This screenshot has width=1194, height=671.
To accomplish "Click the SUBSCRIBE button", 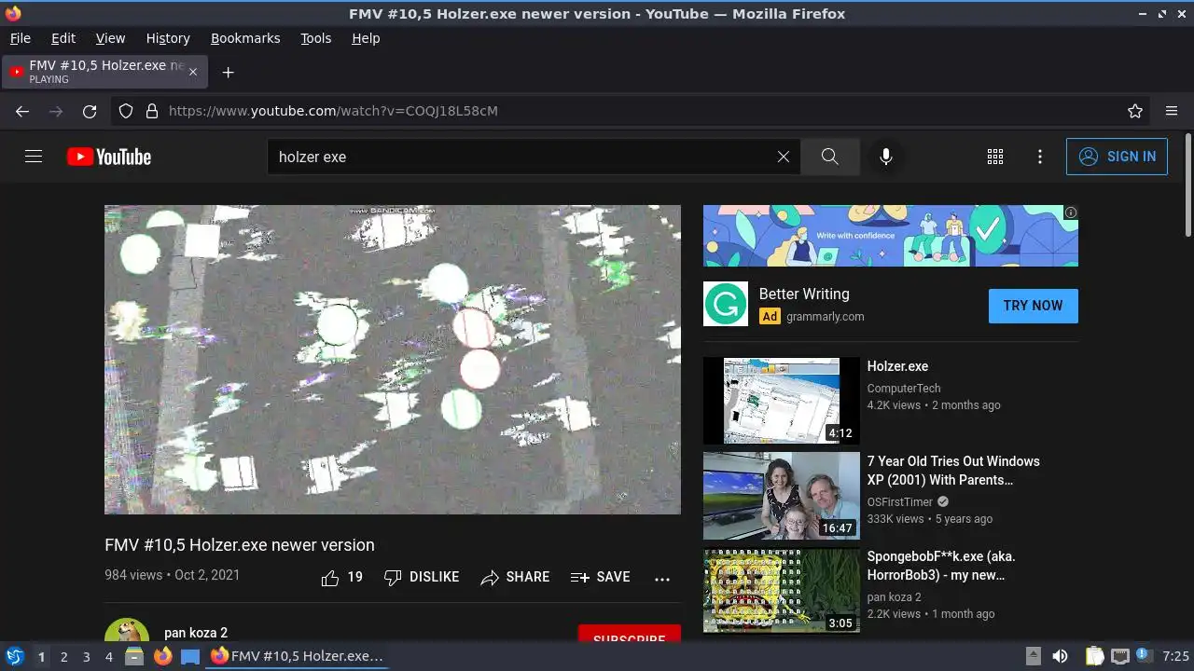I will coord(629,635).
